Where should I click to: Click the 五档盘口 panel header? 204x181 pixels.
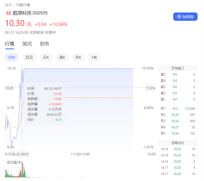tap(178, 68)
